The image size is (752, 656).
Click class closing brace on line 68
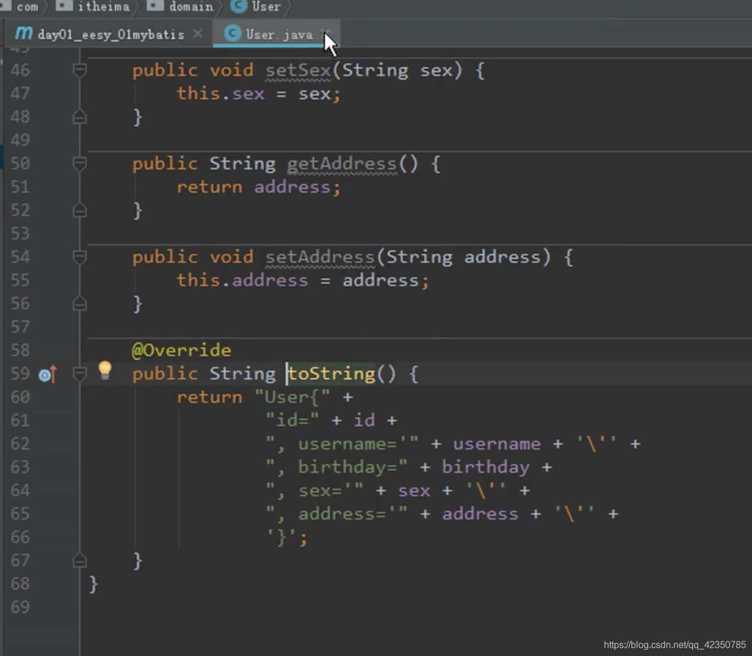coord(93,584)
